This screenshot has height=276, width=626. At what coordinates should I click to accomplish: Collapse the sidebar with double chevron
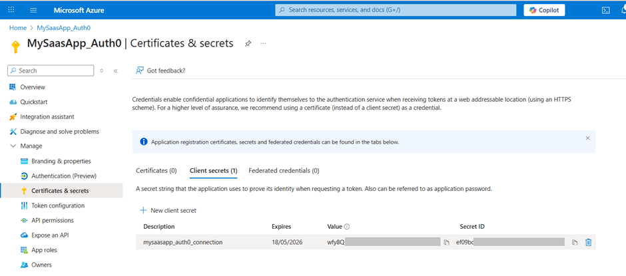[115, 70]
